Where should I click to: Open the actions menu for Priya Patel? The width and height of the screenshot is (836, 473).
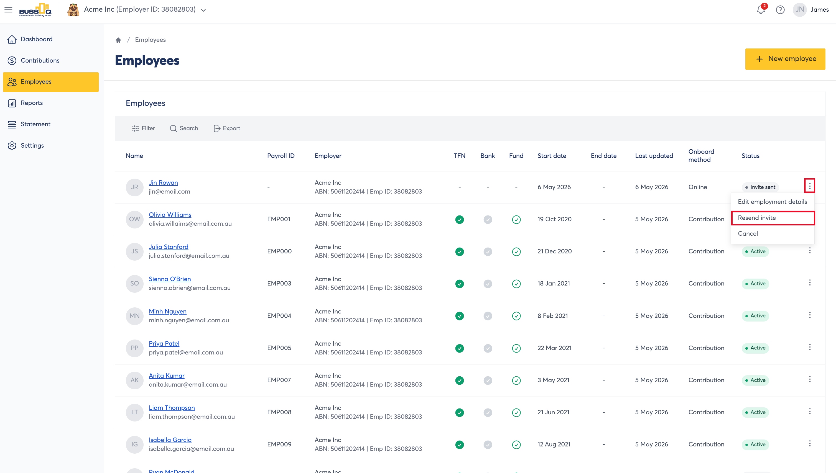point(810,347)
